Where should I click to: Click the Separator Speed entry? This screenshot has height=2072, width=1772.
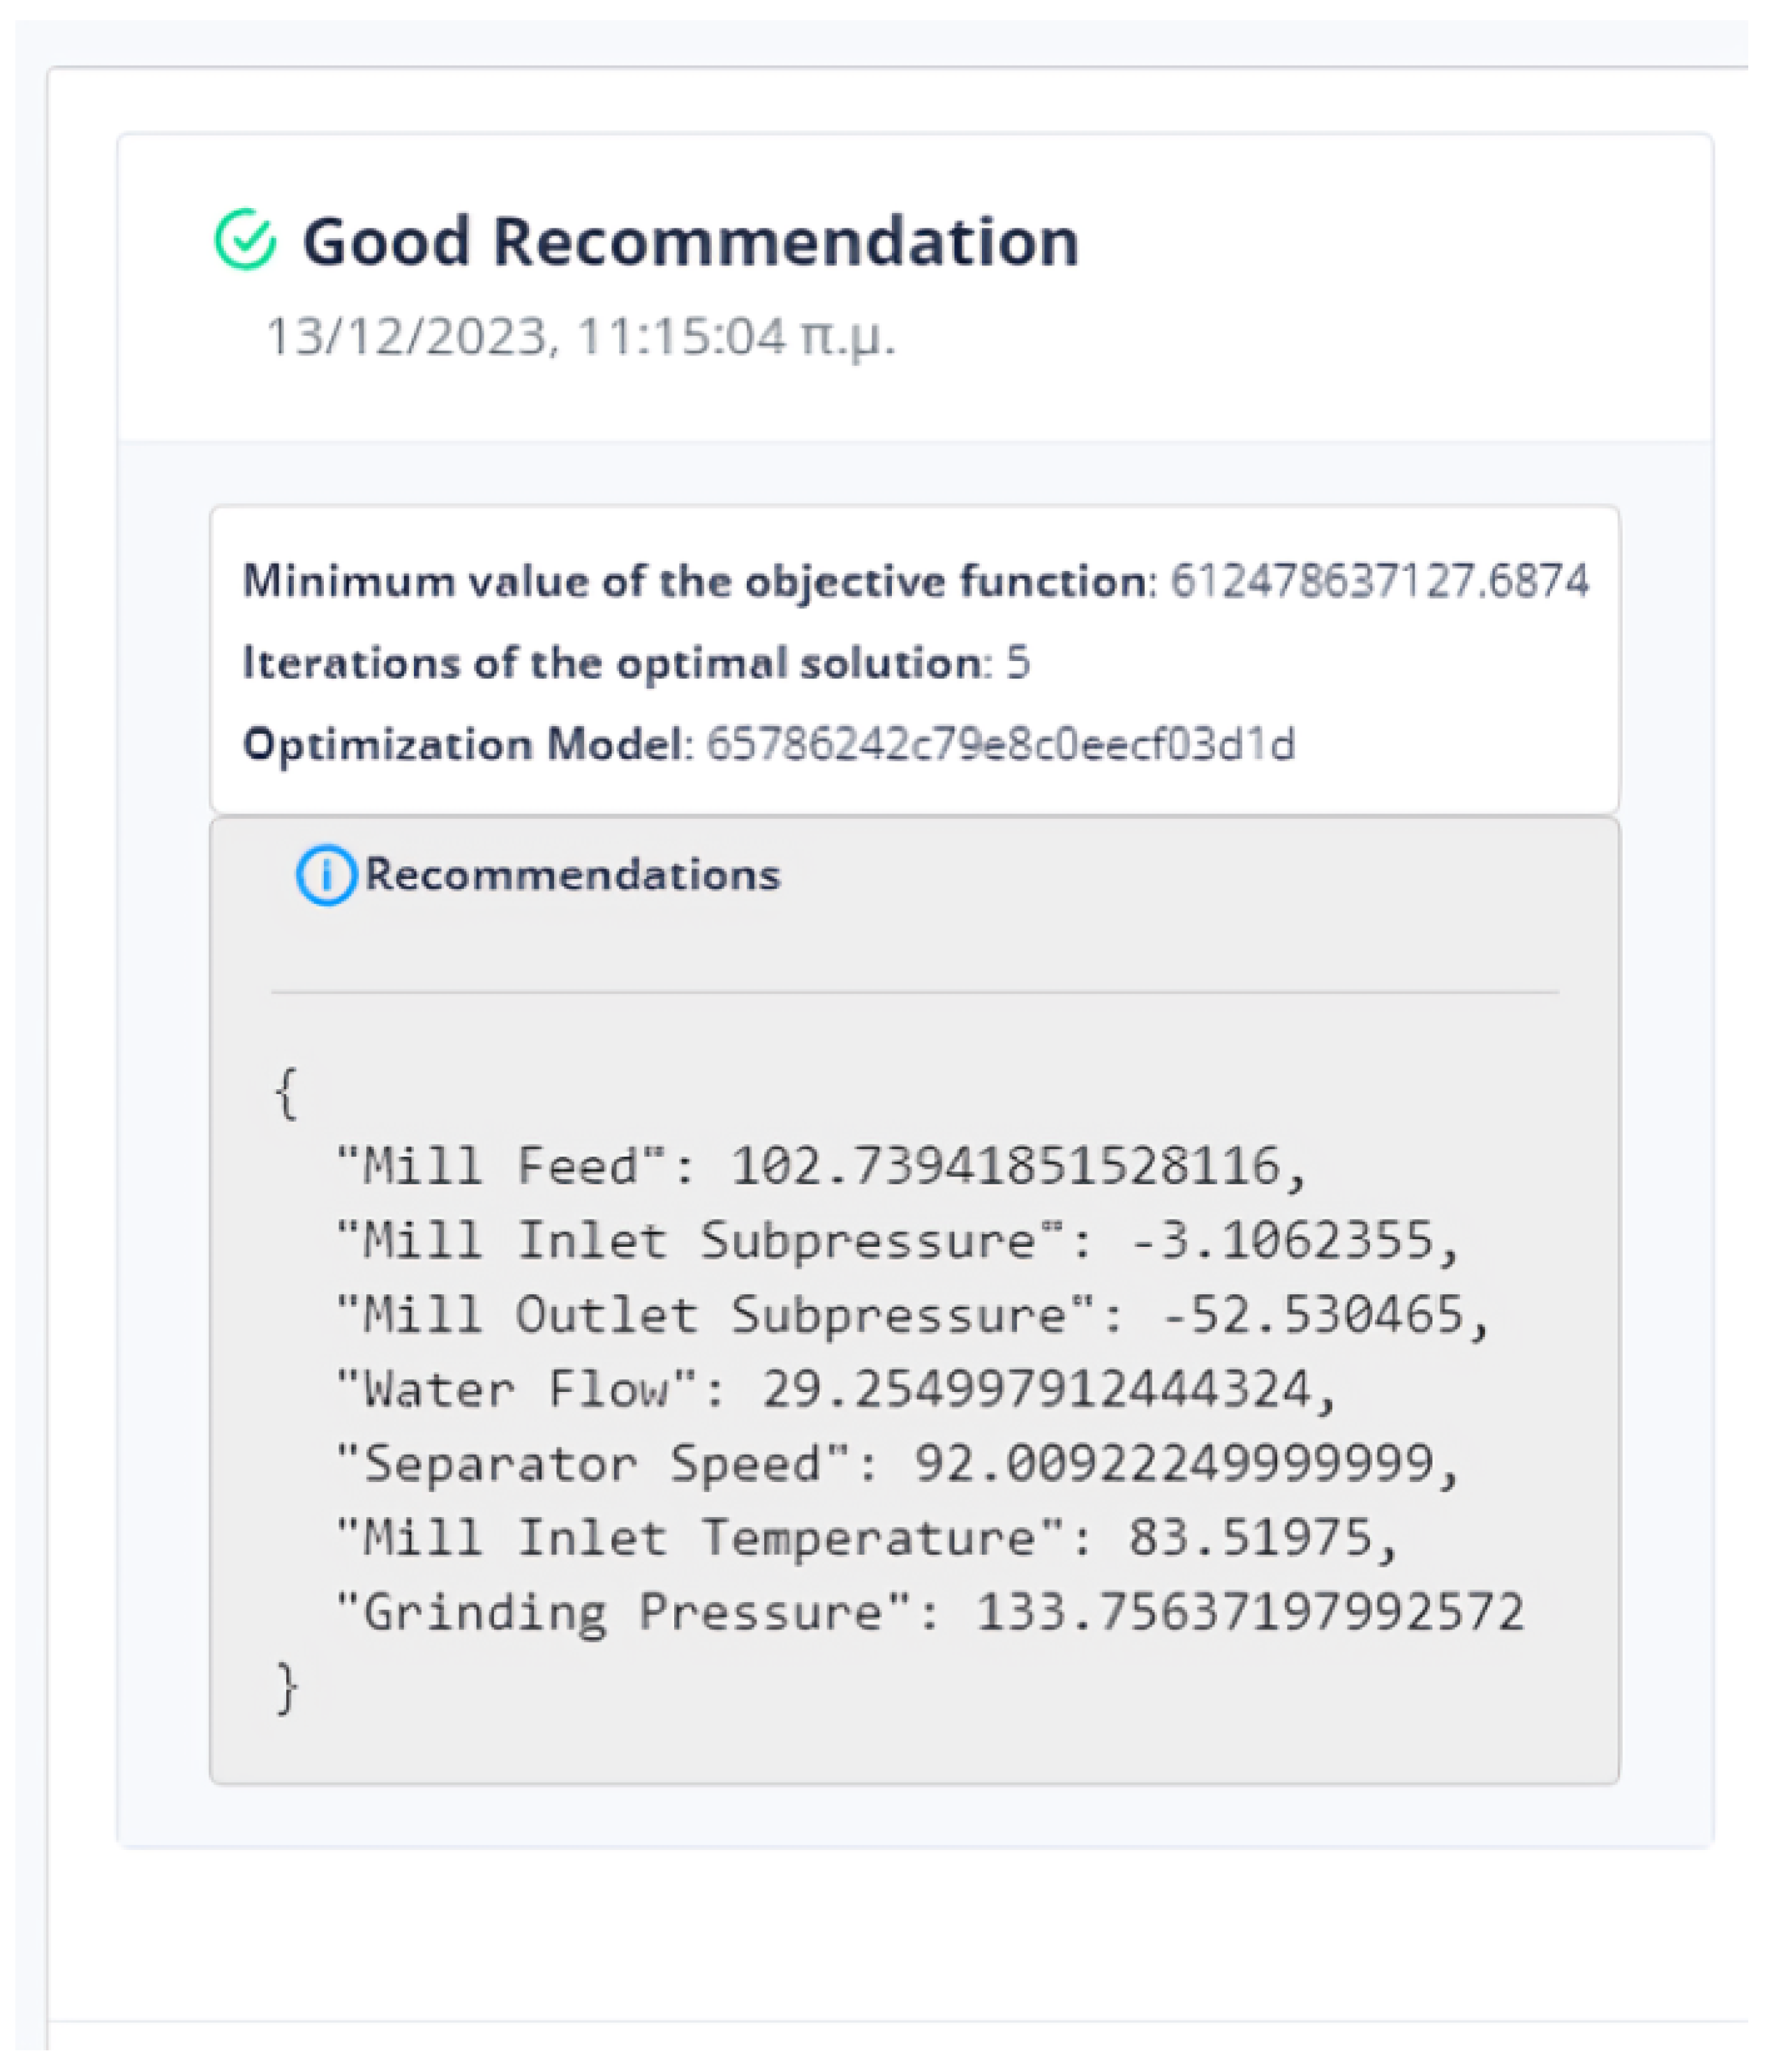tap(898, 1464)
